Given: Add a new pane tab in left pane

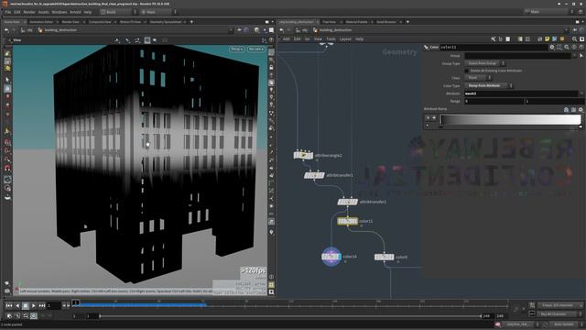Looking at the screenshot, I should pos(191,22).
